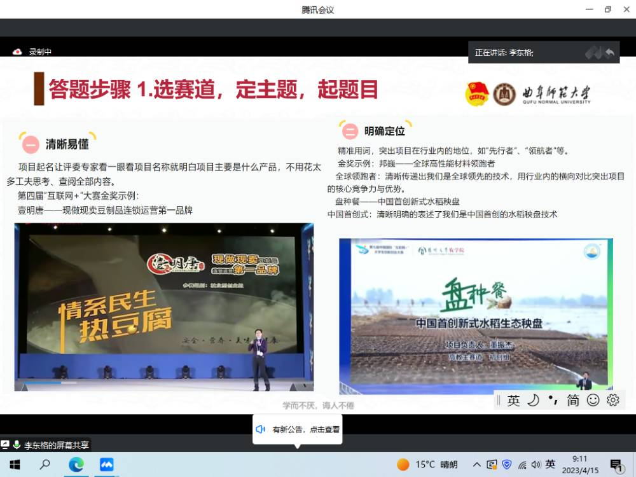The image size is (636, 477).
Task: Open the clock and calendar flyout
Action: tap(579, 465)
